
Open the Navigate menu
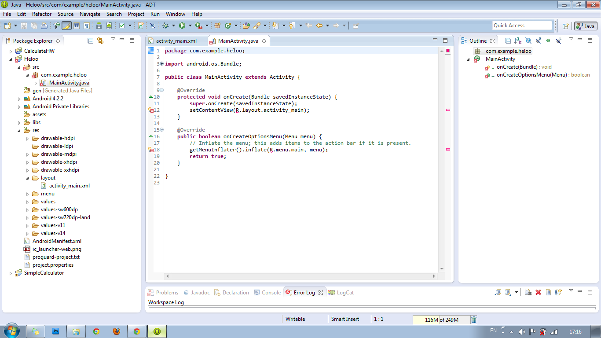(90, 14)
